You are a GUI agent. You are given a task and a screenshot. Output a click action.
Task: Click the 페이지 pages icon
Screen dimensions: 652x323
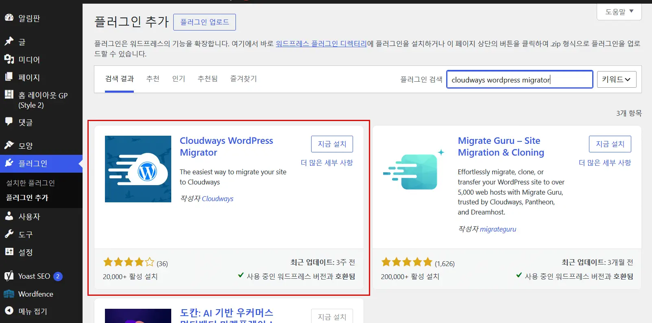(9, 77)
